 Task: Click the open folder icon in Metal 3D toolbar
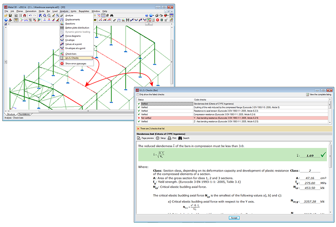click(x=6, y=16)
